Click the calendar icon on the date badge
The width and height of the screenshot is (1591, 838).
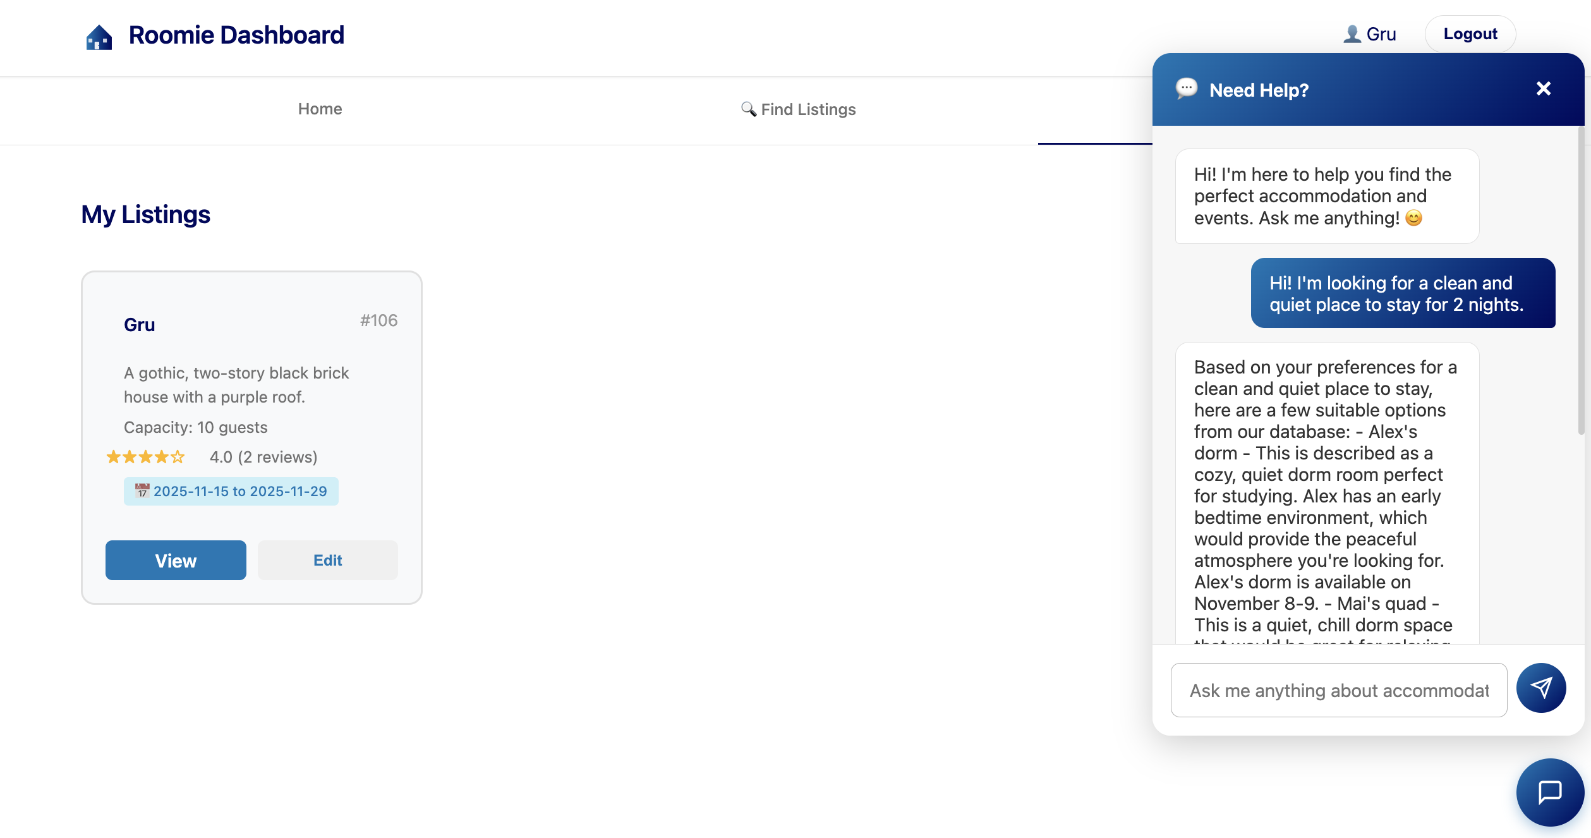(142, 491)
